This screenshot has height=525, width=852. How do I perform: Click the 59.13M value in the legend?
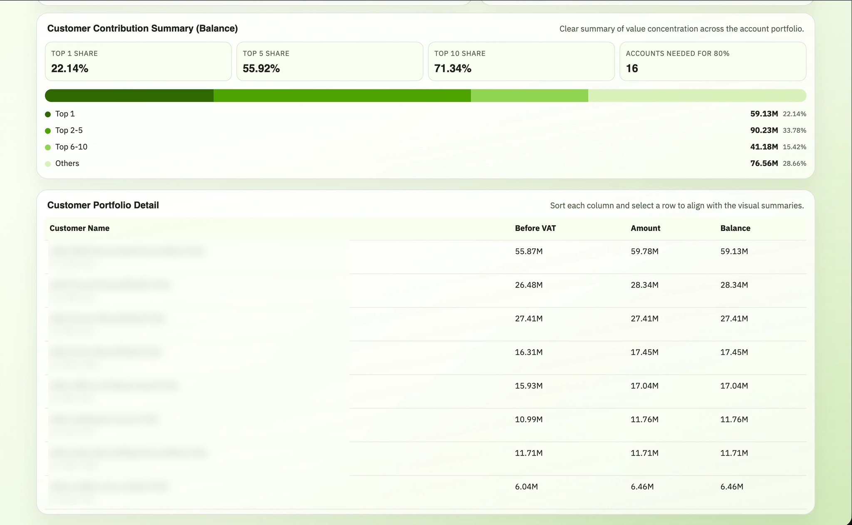(764, 114)
